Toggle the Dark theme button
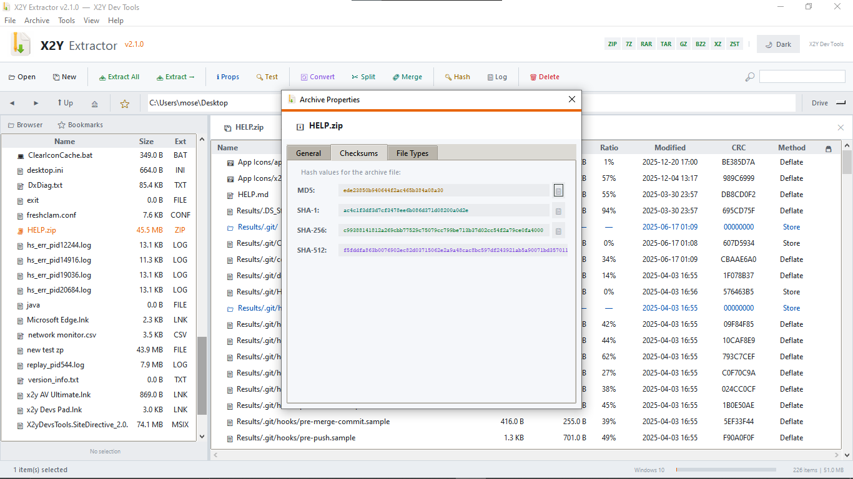 click(778, 44)
